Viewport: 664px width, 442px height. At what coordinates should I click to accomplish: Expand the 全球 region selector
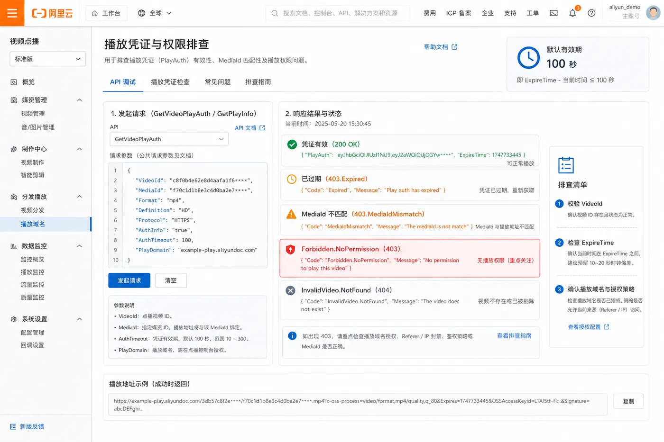click(x=155, y=13)
